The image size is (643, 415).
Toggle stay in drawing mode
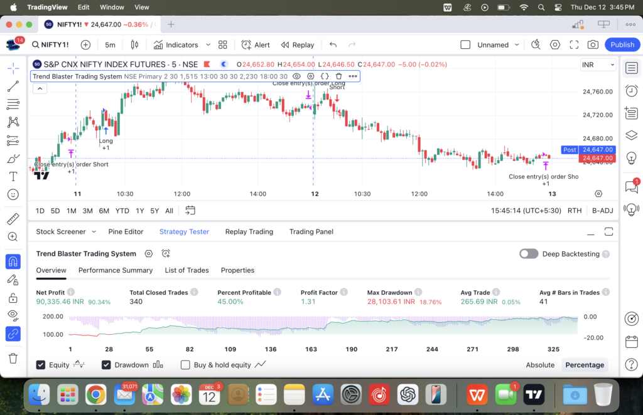(x=13, y=280)
